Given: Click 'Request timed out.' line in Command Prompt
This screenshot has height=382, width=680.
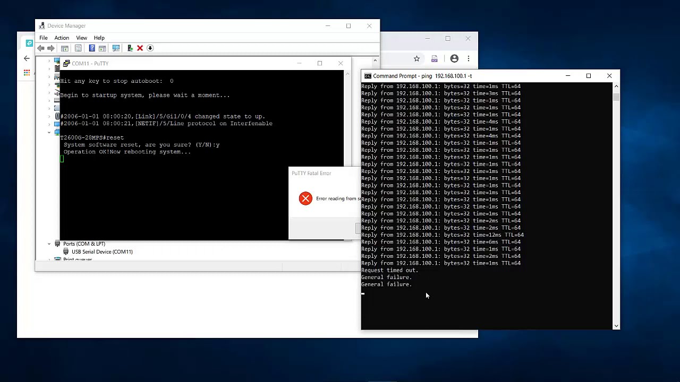Looking at the screenshot, I should click(389, 270).
